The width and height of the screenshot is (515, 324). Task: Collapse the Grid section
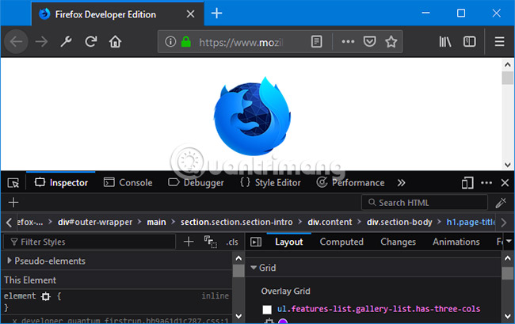[254, 268]
